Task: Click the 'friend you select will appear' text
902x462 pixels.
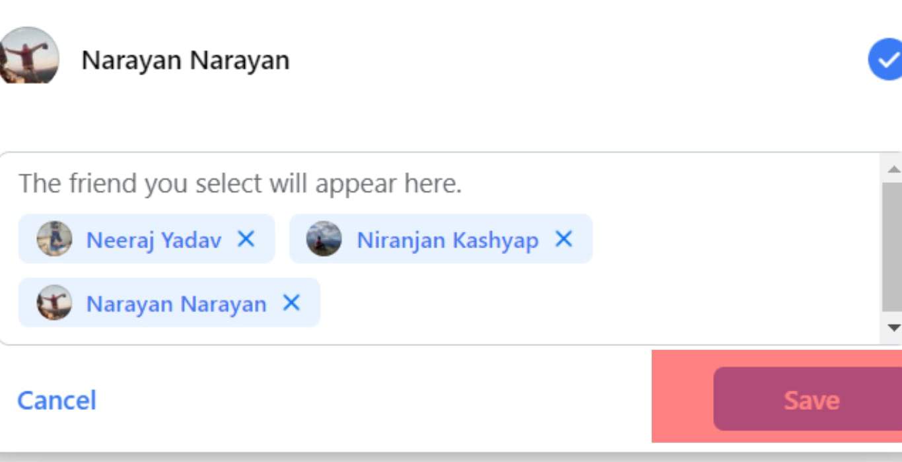Action: tap(240, 183)
